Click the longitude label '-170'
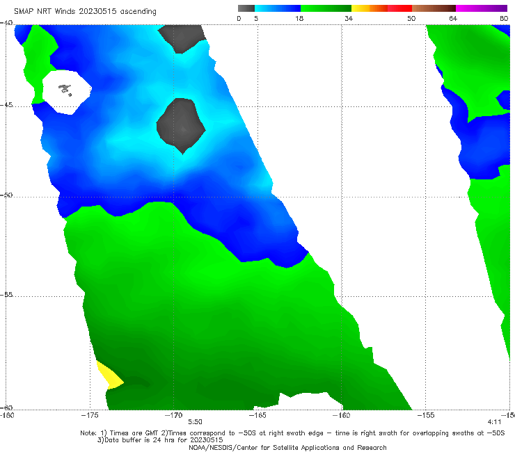This screenshot has width=515, height=452. tap(173, 415)
